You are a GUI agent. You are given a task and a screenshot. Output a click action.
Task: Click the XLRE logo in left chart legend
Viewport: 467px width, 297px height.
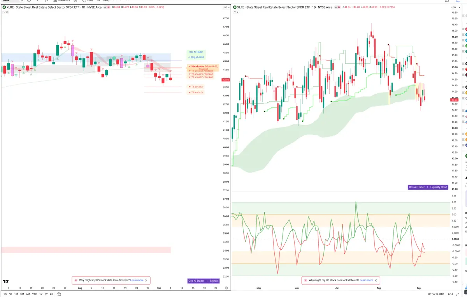(x=4, y=7)
